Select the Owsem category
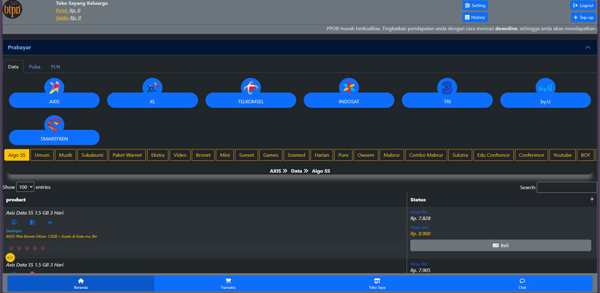Viewport: 600px width, 293px height. pyautogui.click(x=366, y=155)
